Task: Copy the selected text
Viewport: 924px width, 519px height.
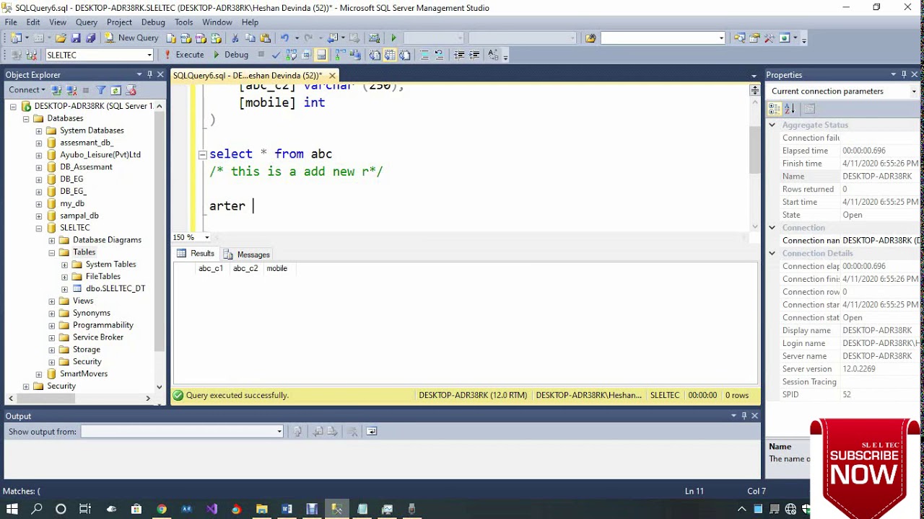Action: point(250,38)
